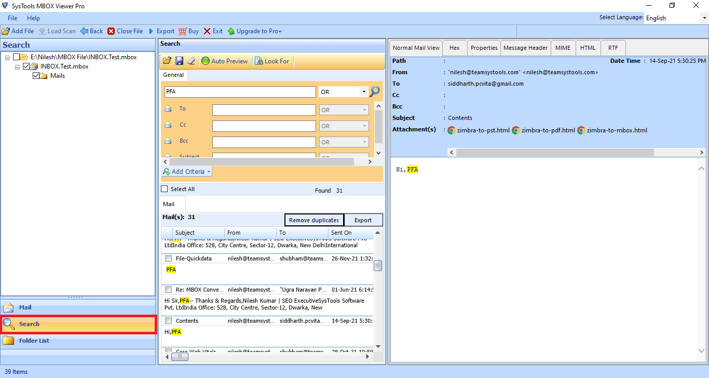Click the Look For icon
The image size is (709, 378).
(259, 61)
